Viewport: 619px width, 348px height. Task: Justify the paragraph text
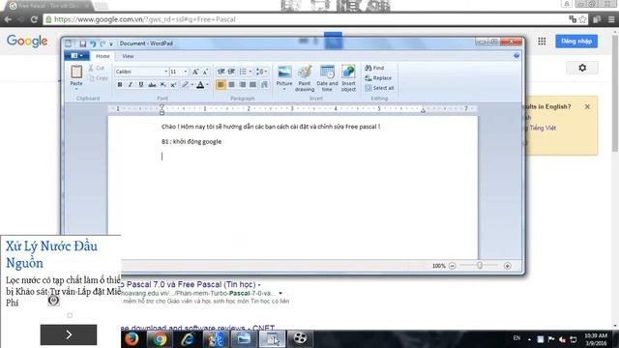(252, 84)
